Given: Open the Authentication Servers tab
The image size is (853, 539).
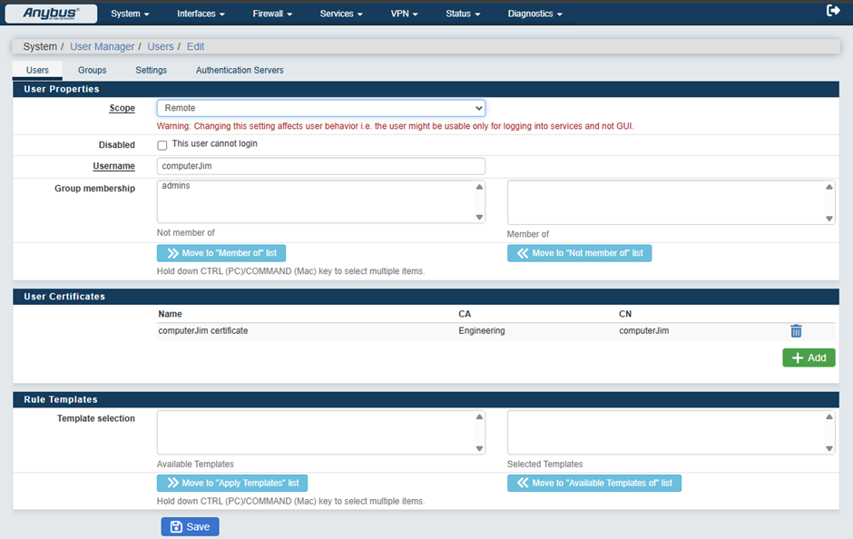Looking at the screenshot, I should point(240,70).
